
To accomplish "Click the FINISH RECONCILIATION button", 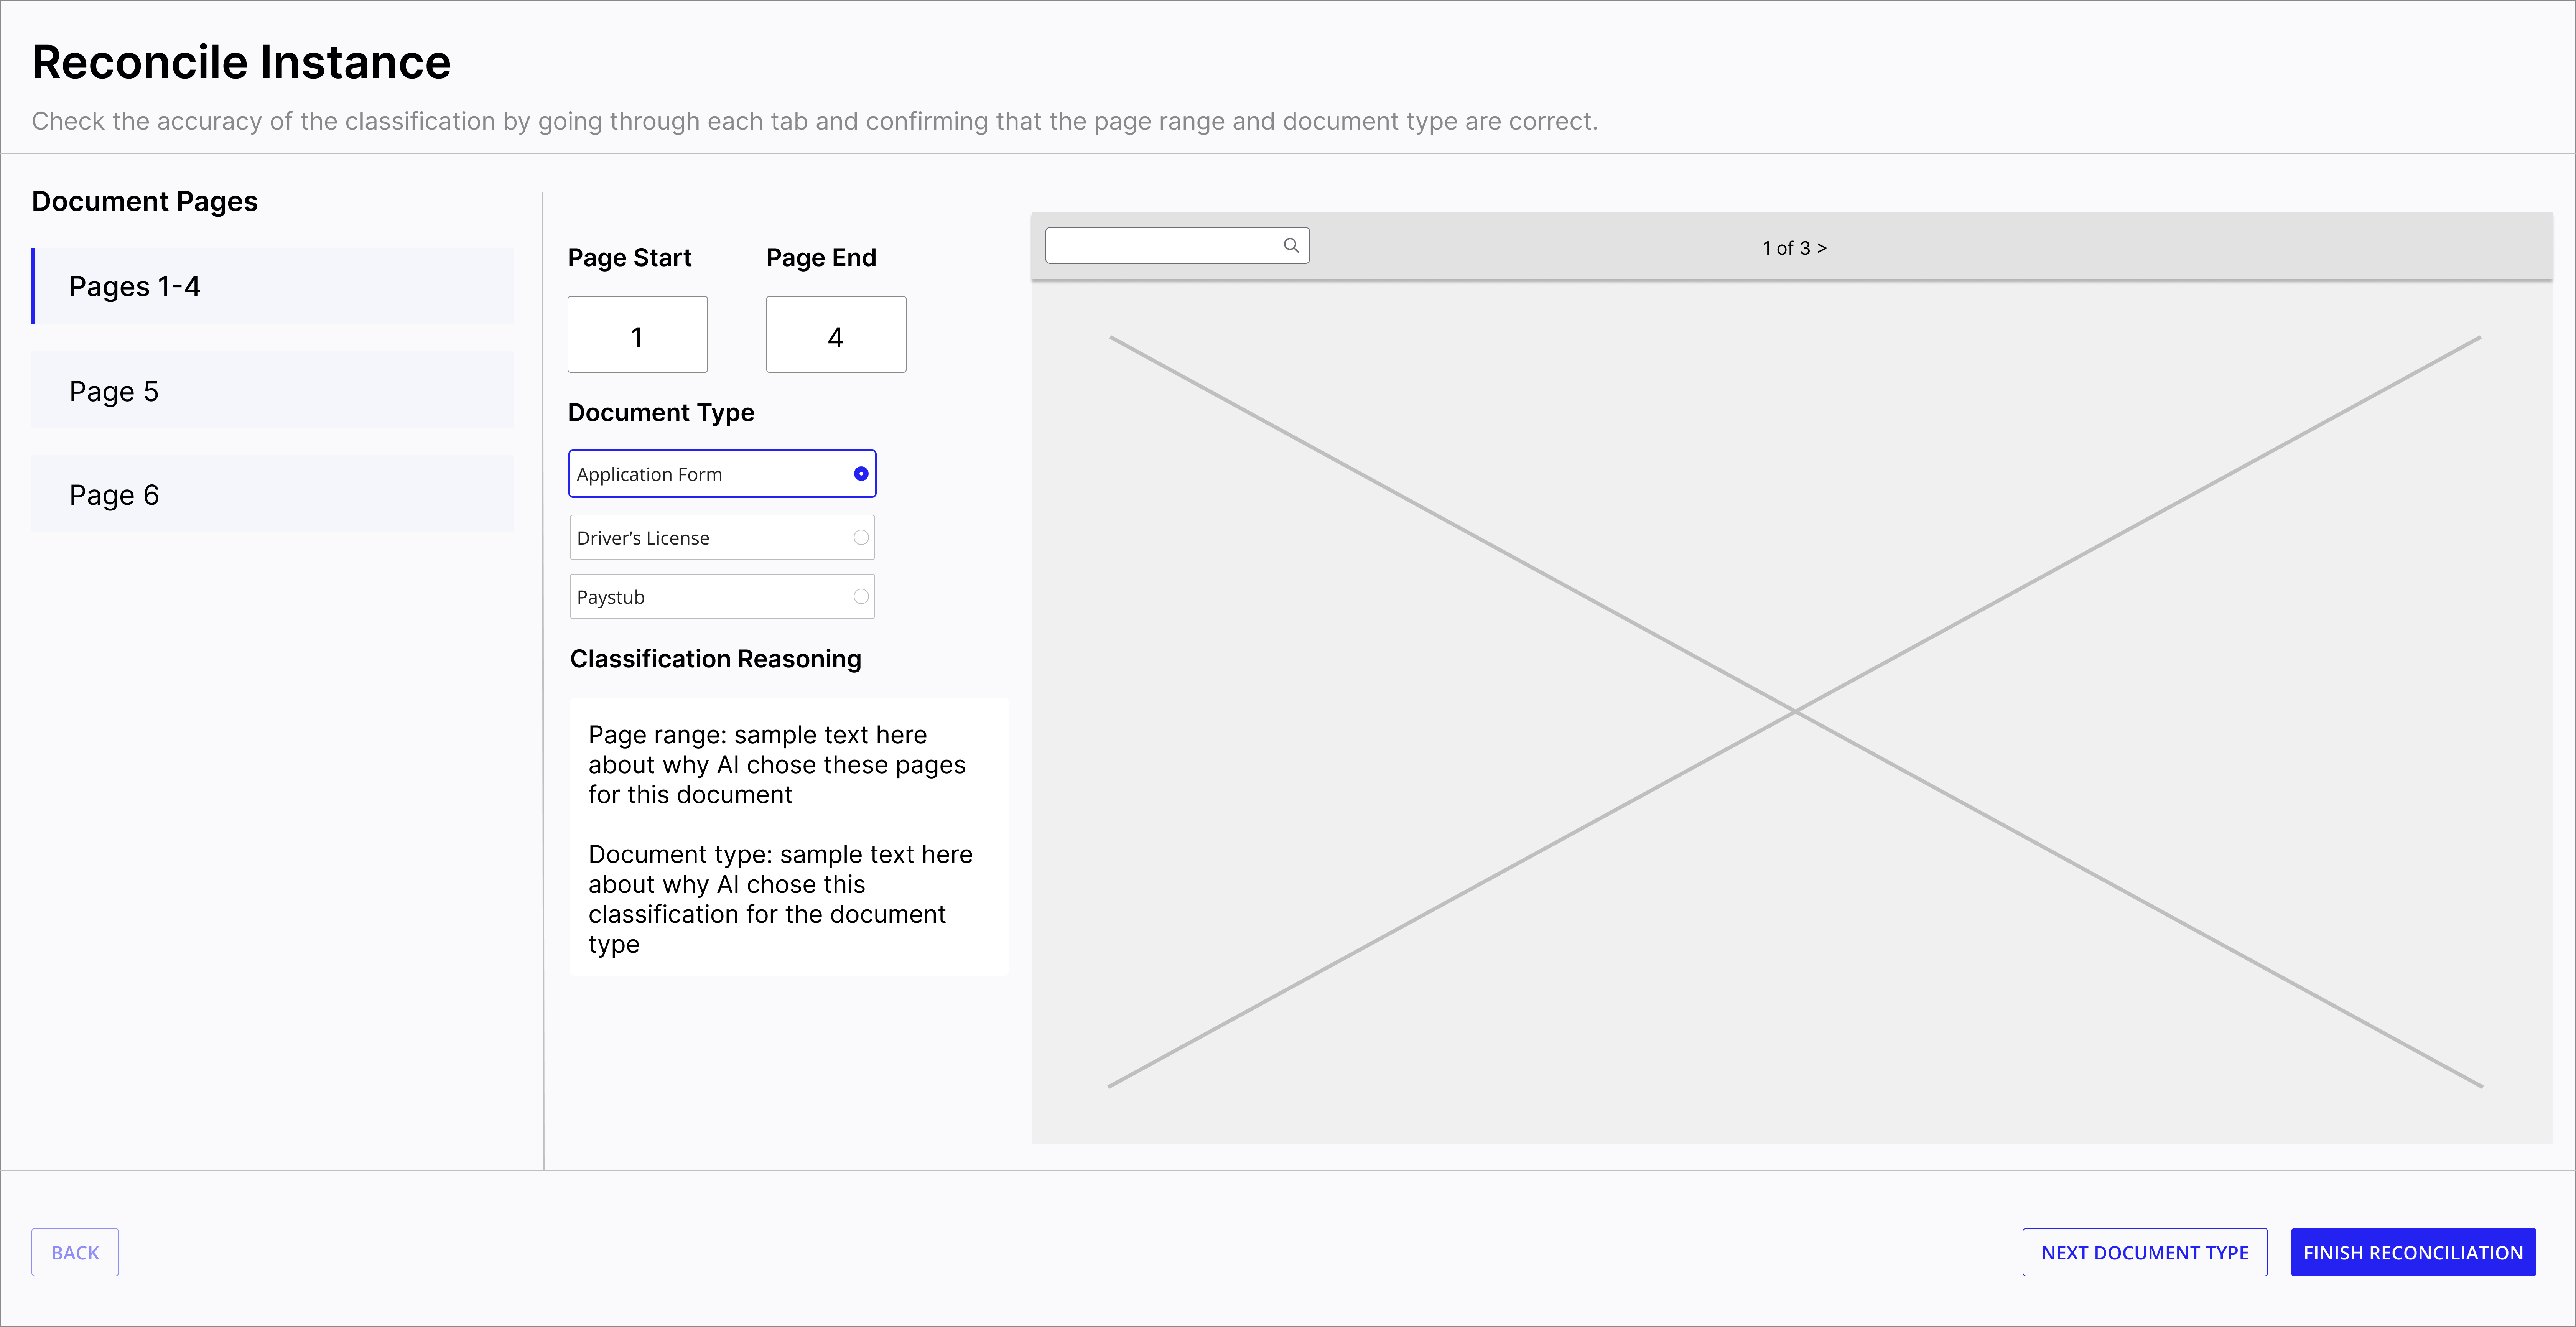I will tap(2413, 1252).
